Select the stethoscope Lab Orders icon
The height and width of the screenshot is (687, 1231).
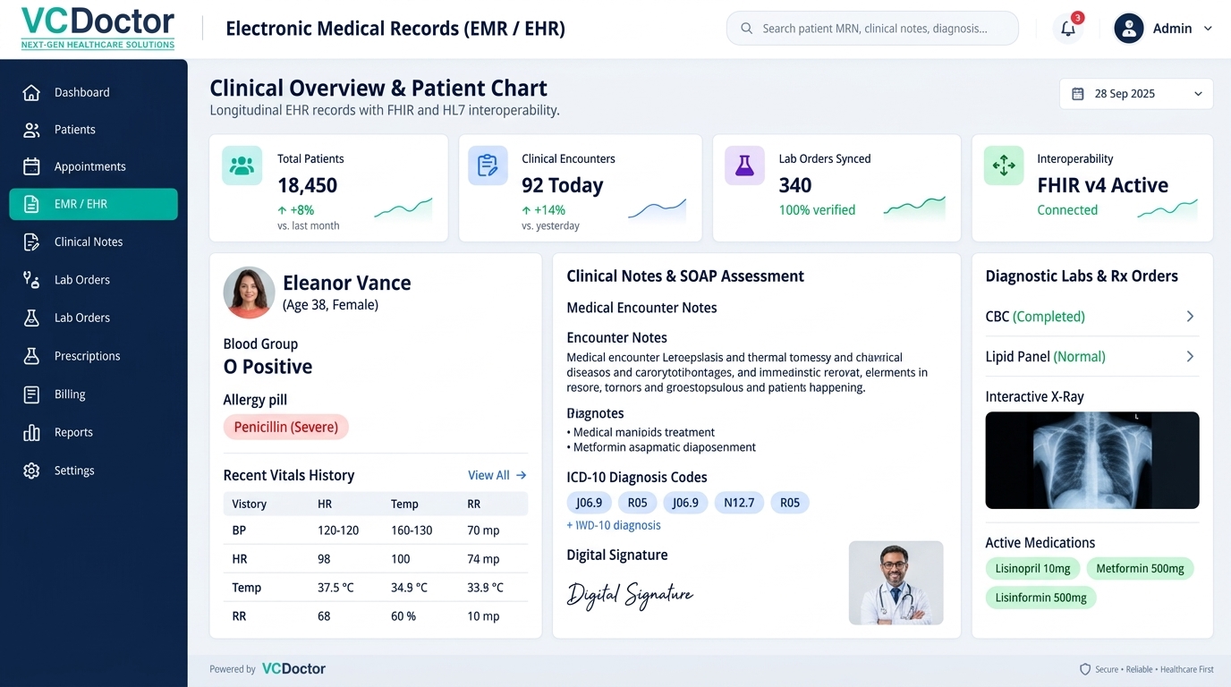pyautogui.click(x=31, y=280)
